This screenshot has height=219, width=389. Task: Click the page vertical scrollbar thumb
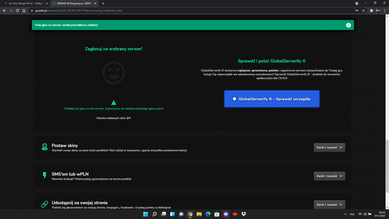(387, 166)
